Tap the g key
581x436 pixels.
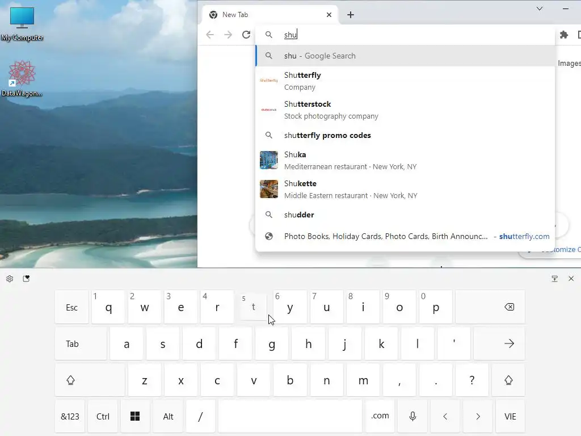[272, 343]
